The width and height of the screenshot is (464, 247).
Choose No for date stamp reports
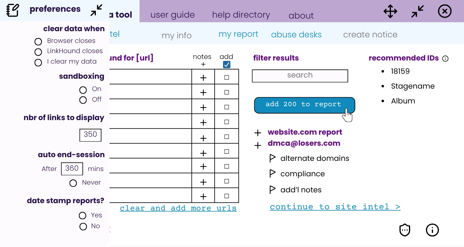pos(83,227)
